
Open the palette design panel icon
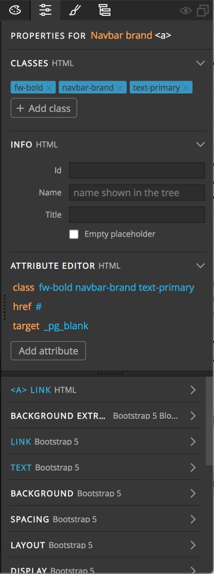click(x=15, y=10)
